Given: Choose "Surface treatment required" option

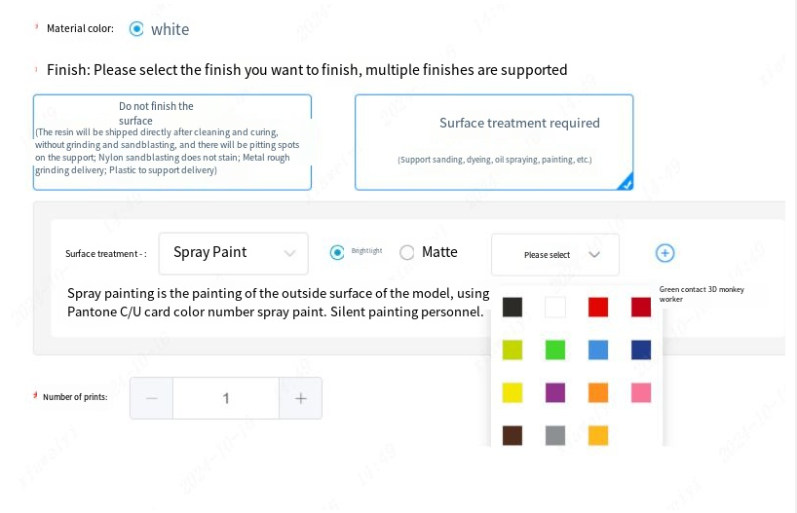Looking at the screenshot, I should click(494, 142).
